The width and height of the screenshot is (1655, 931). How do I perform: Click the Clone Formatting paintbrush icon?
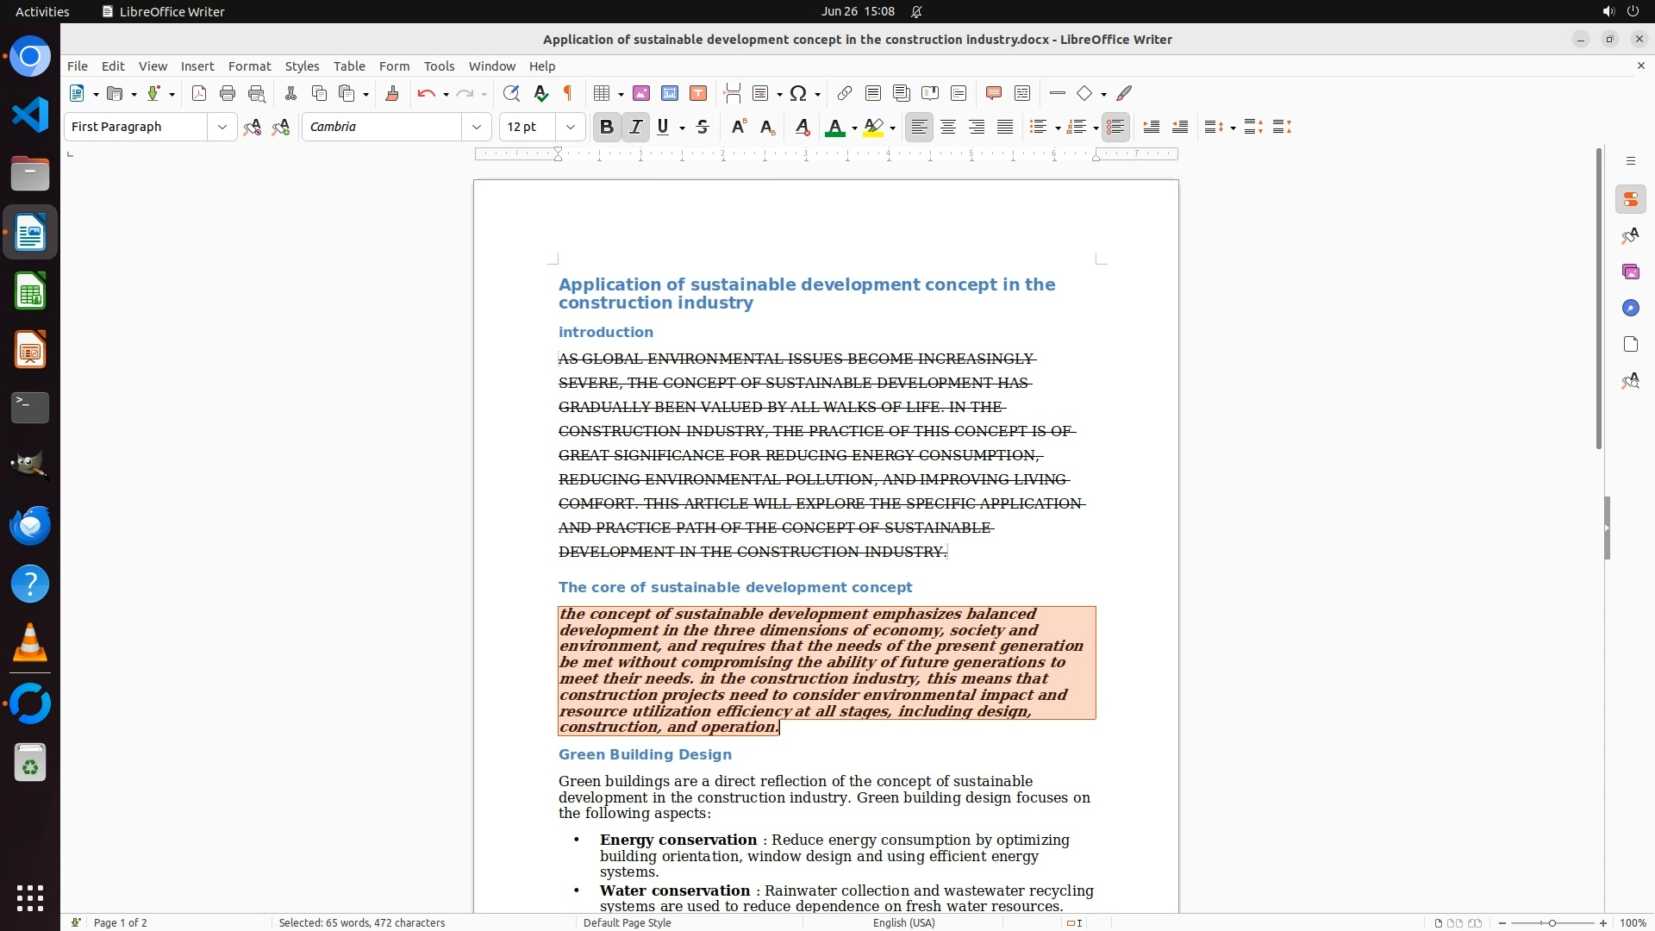392,94
